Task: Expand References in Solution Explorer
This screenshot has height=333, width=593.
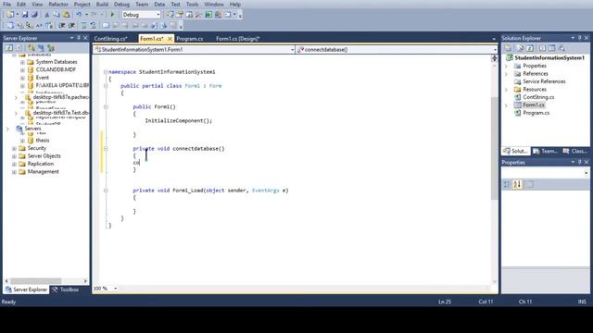Action: point(507,74)
